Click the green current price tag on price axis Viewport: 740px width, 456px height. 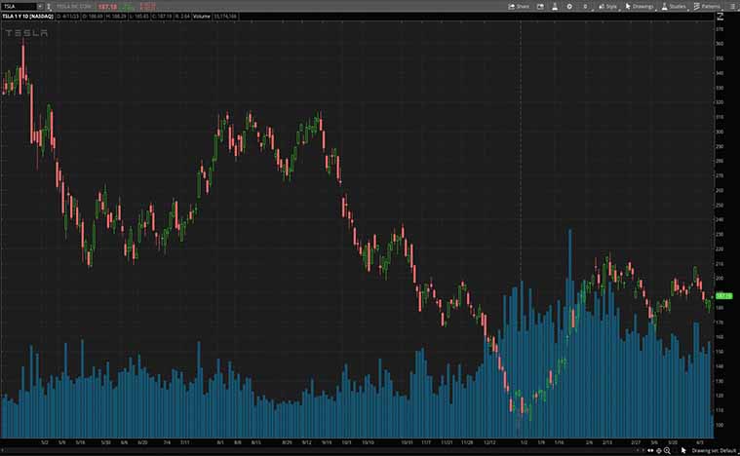coord(724,295)
